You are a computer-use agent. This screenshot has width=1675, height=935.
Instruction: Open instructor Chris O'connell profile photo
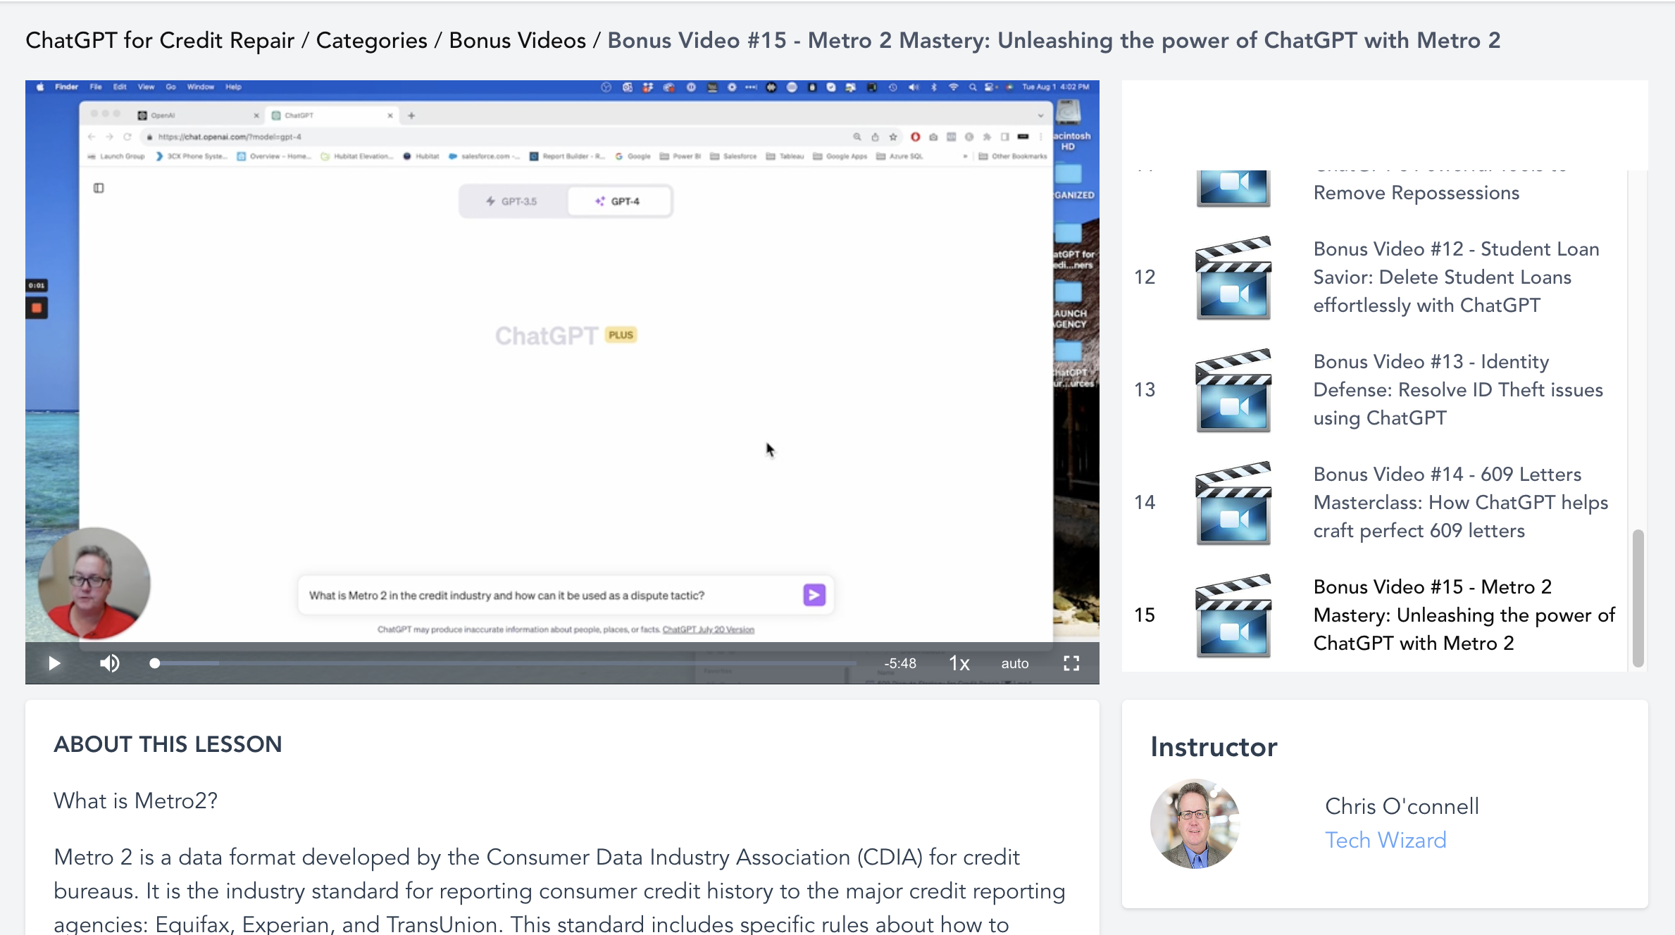1195,823
